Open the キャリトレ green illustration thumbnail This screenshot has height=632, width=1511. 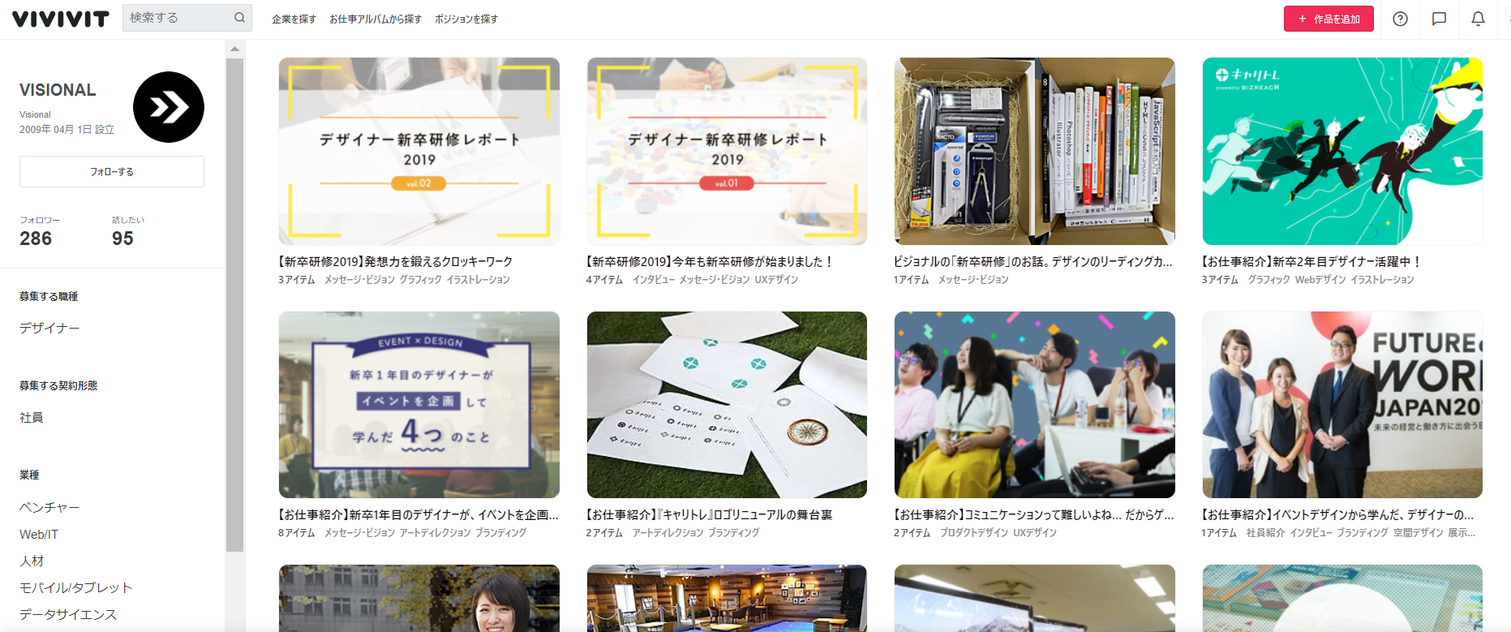pos(1341,151)
